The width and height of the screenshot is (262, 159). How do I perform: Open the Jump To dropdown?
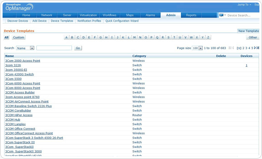tap(244, 4)
